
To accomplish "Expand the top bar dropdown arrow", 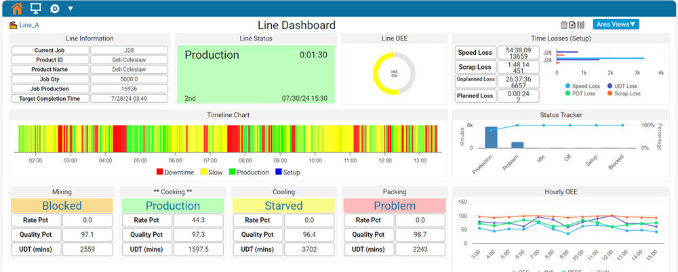I will click(x=71, y=9).
